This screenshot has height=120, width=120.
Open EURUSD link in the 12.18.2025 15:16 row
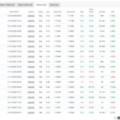tap(31, 21)
